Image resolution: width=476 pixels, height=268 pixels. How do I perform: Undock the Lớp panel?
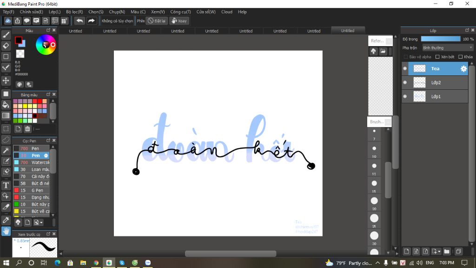tap(467, 30)
